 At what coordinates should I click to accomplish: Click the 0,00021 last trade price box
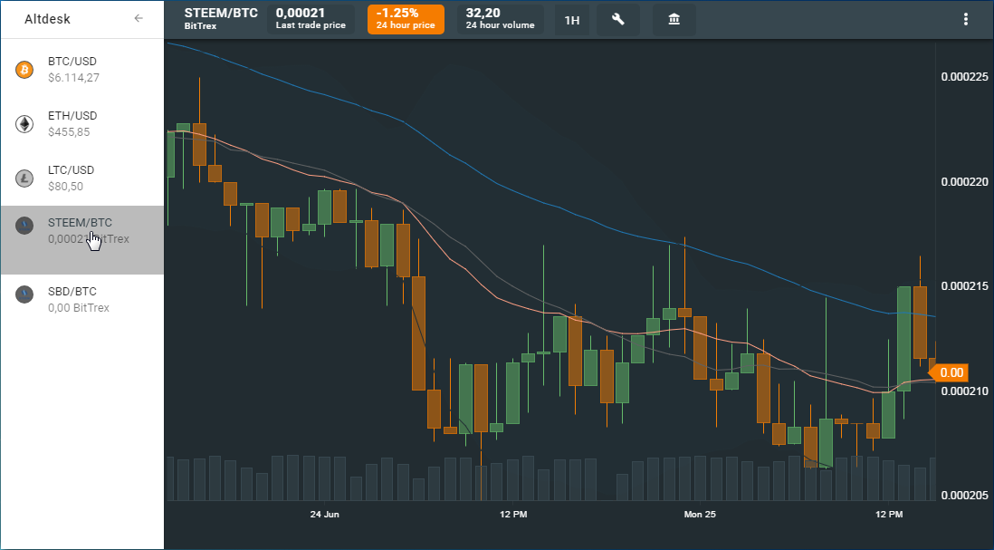pyautogui.click(x=311, y=20)
